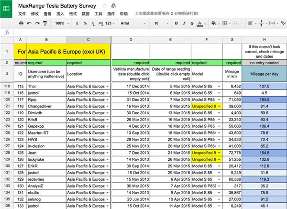Toggle italic formatting
Viewport: 287px width, 209px height.
(x=184, y=23)
